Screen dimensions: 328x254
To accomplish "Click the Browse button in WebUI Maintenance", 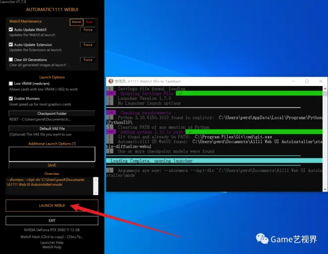I will pyautogui.click(x=77, y=22).
